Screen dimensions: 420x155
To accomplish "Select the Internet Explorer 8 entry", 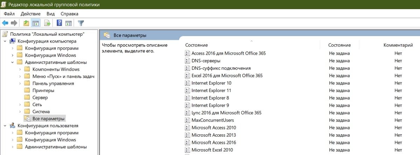I will [x=210, y=98].
